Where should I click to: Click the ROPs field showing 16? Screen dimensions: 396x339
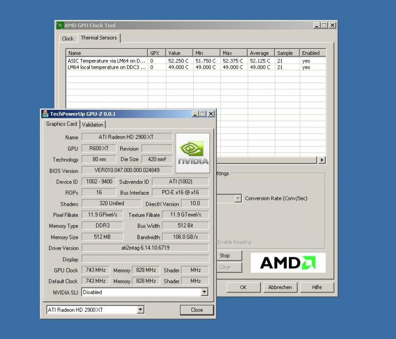coord(99,192)
